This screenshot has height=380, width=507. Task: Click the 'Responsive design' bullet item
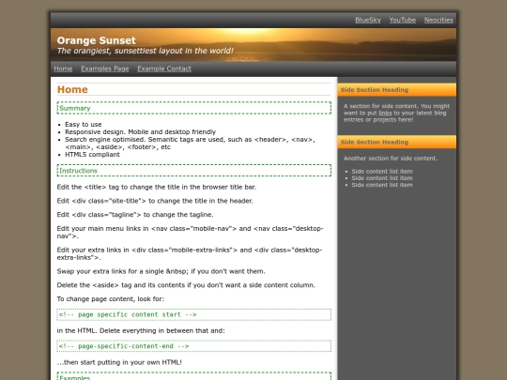pos(140,132)
